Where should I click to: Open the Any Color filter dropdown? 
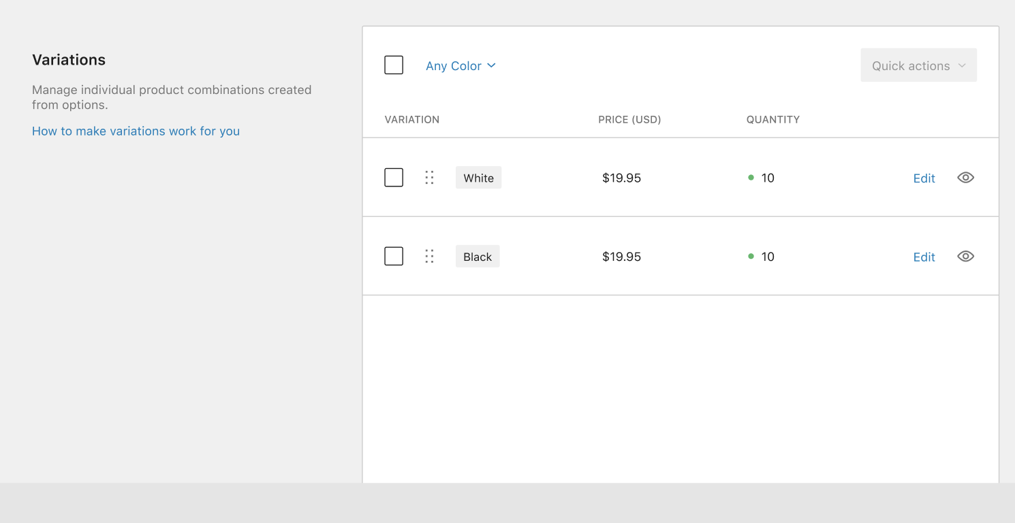[454, 65]
